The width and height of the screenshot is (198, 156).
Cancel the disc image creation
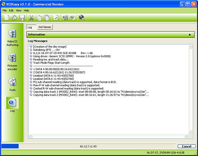click(186, 146)
